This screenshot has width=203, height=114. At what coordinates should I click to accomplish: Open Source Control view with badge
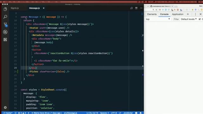pyautogui.click(x=5, y=24)
